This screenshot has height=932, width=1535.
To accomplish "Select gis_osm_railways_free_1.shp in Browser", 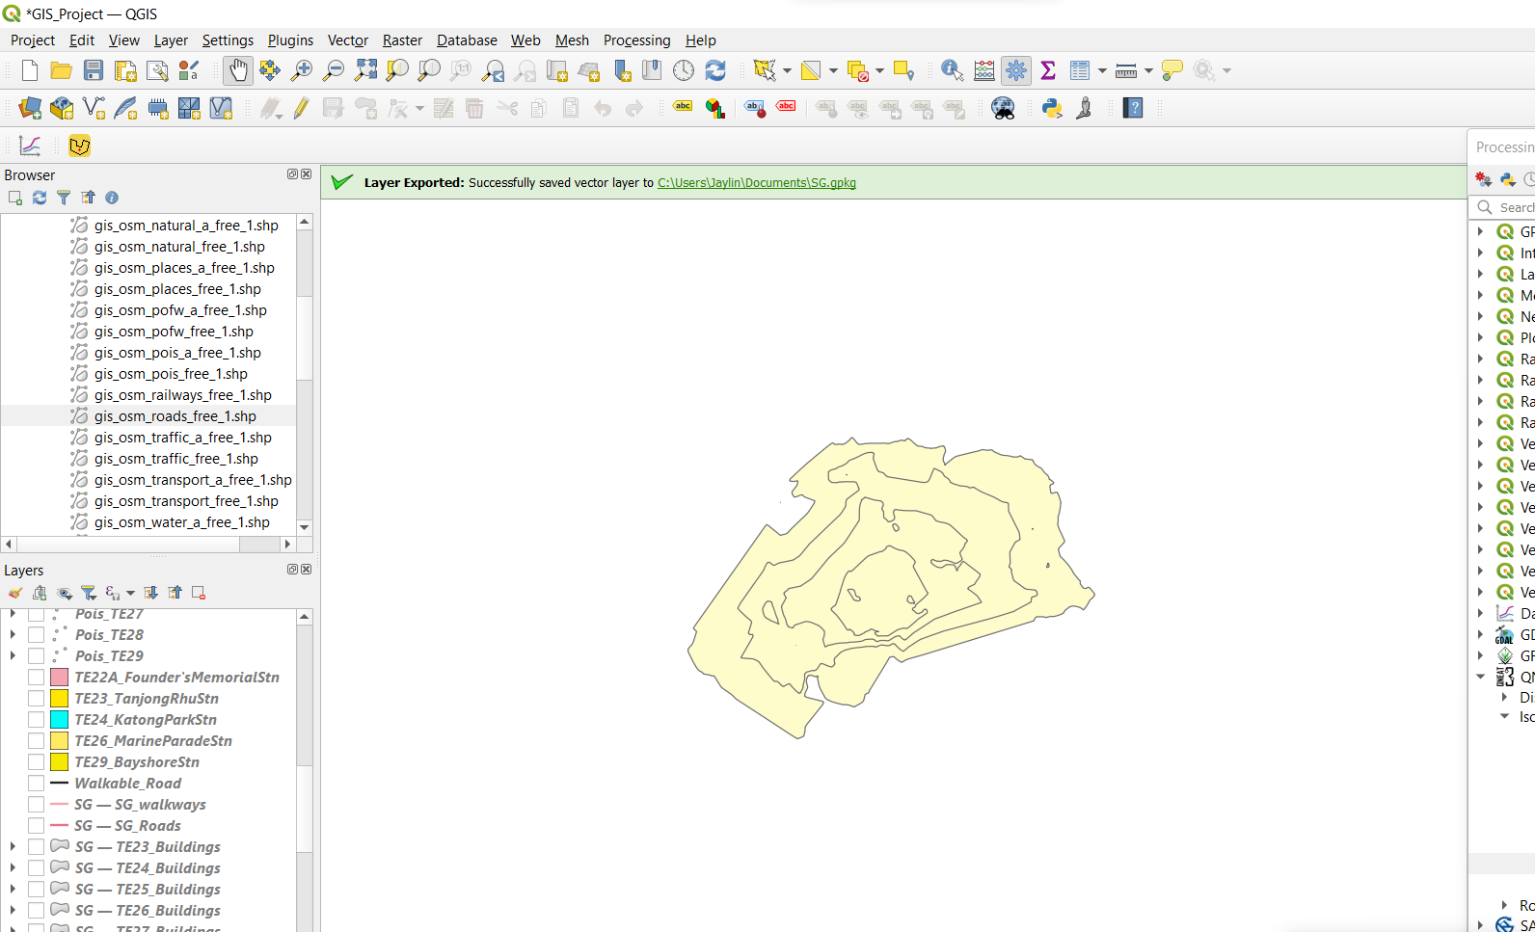I will 182,395.
